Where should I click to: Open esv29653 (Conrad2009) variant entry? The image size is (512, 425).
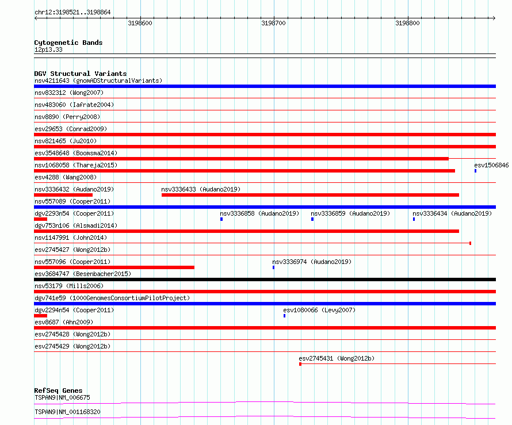71,129
